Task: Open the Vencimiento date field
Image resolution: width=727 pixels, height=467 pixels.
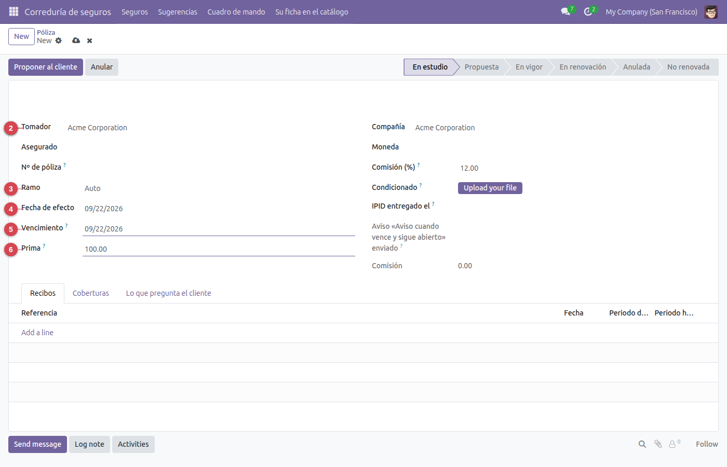Action: tap(219, 229)
